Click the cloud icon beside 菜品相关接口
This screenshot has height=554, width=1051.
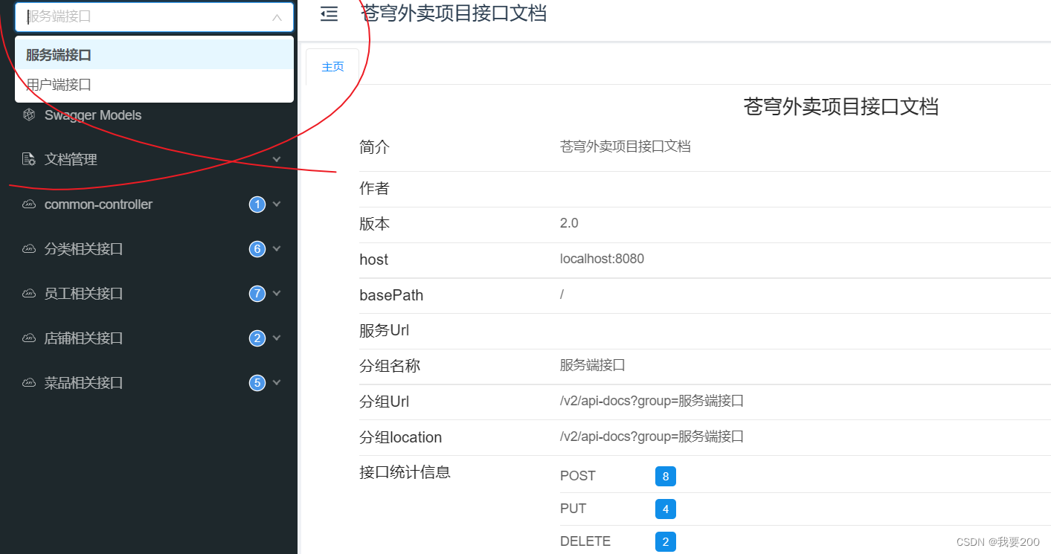[x=29, y=383]
